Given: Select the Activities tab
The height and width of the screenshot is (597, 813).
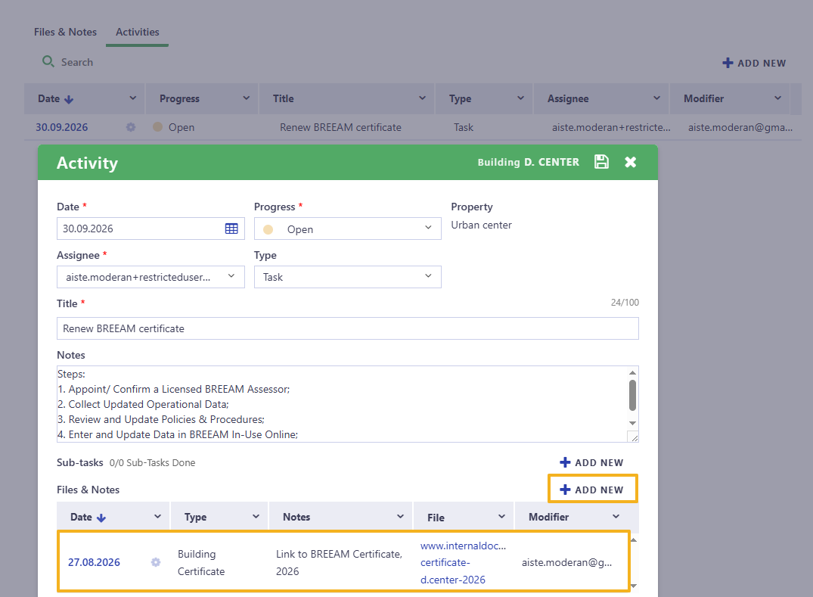Looking at the screenshot, I should [x=138, y=33].
